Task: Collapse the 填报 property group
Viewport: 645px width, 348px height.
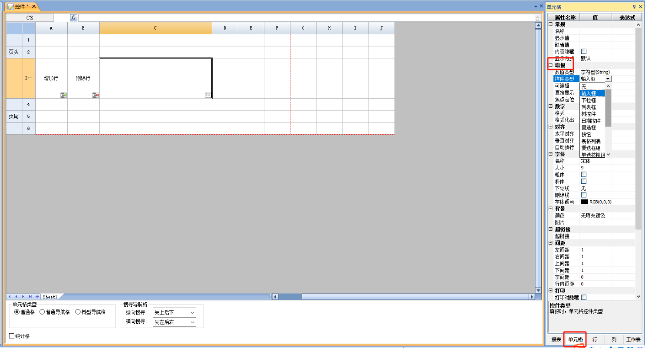Action: pyautogui.click(x=551, y=65)
